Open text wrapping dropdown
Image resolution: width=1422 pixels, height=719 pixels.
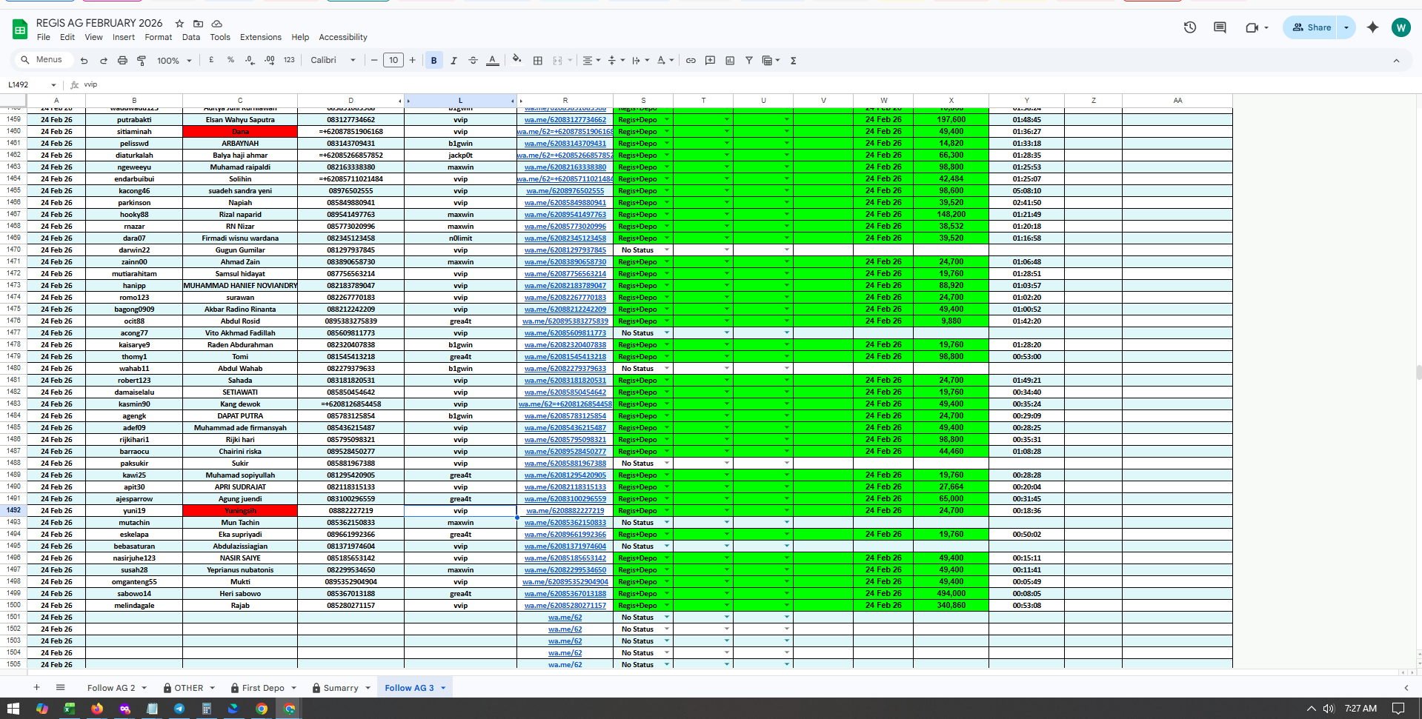click(x=640, y=61)
